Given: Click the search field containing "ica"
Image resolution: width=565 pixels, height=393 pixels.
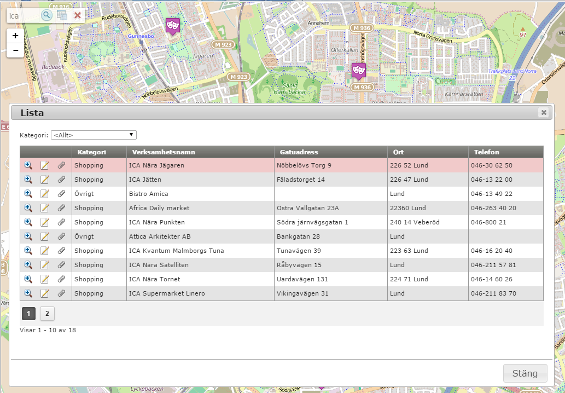Looking at the screenshot, I should tap(23, 15).
